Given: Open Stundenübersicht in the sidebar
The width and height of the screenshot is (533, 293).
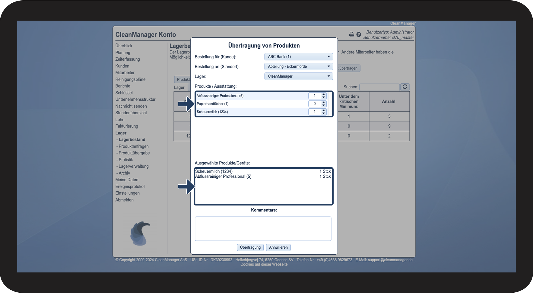Looking at the screenshot, I should [131, 113].
